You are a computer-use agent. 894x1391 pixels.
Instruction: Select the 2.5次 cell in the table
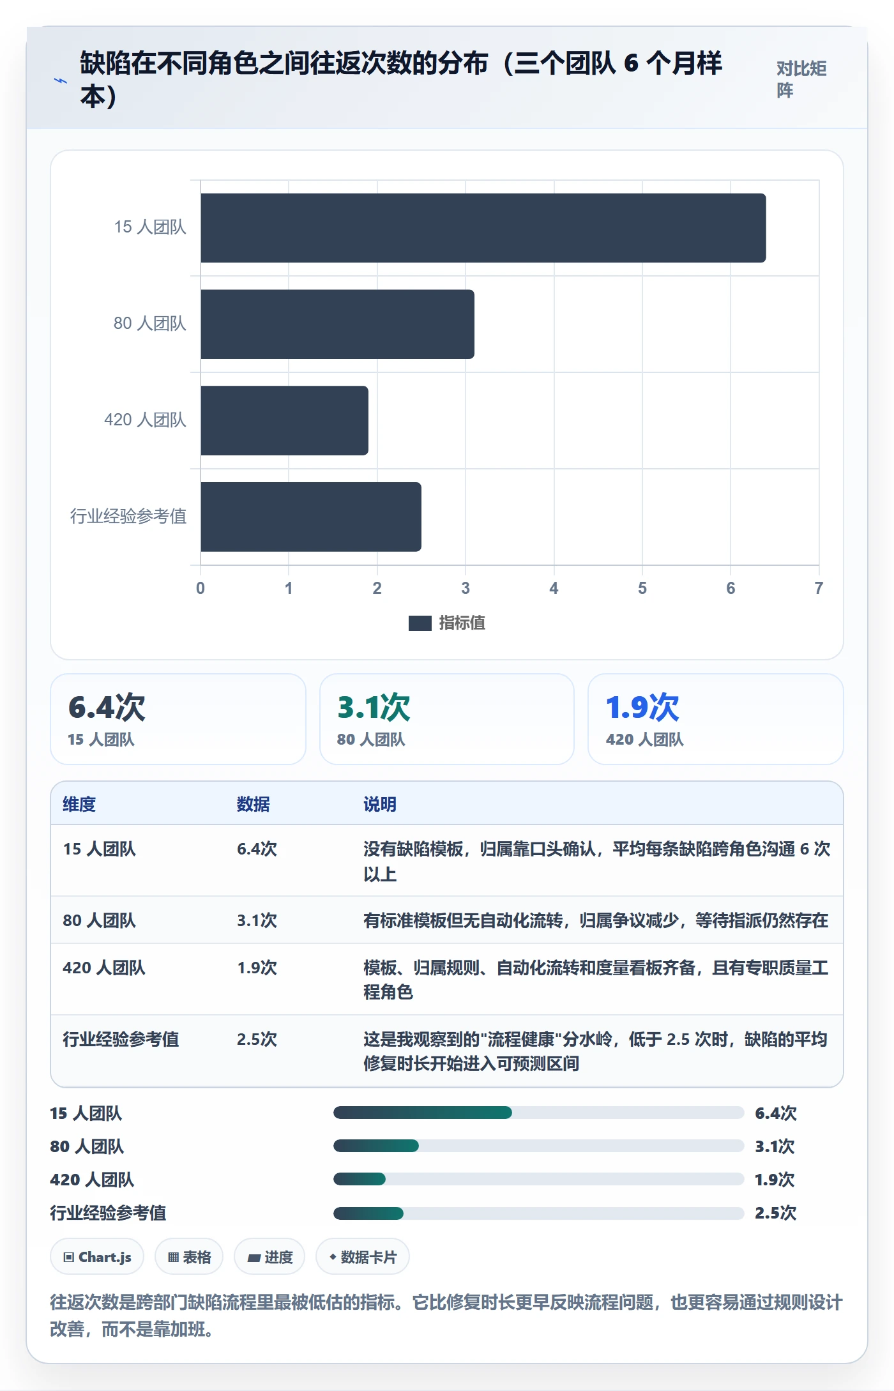tap(257, 1039)
